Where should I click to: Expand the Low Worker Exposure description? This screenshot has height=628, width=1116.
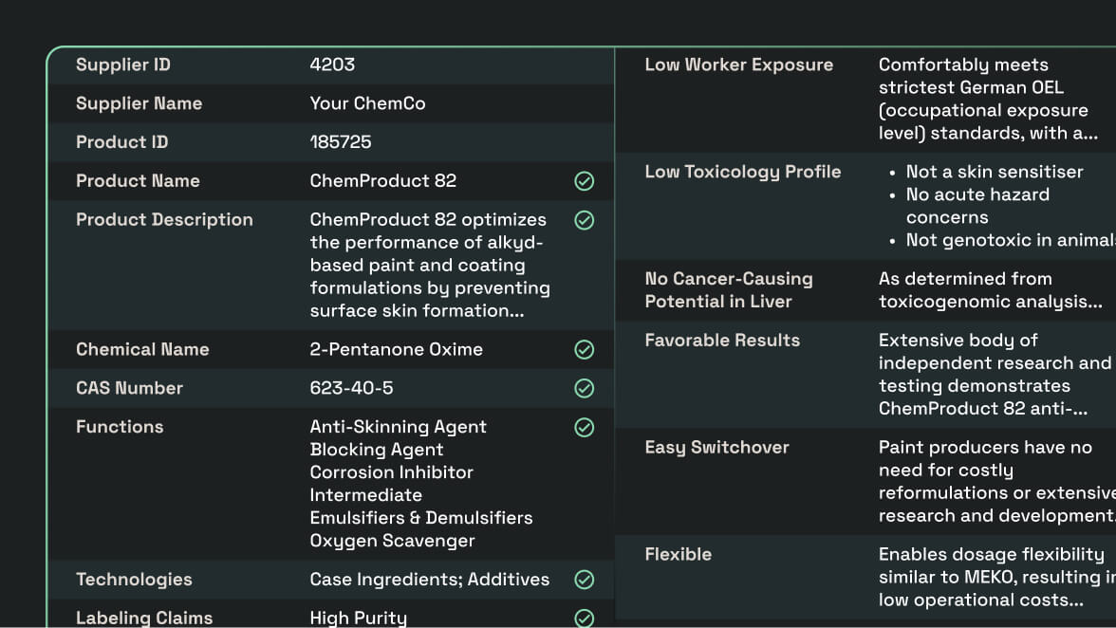tap(988, 133)
